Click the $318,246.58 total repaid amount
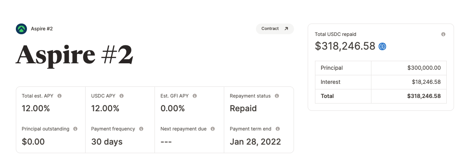 (345, 46)
